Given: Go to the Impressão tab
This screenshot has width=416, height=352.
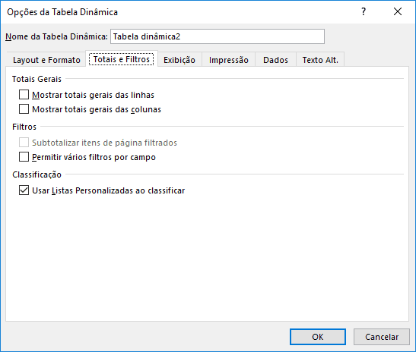Looking at the screenshot, I should 228,60.
